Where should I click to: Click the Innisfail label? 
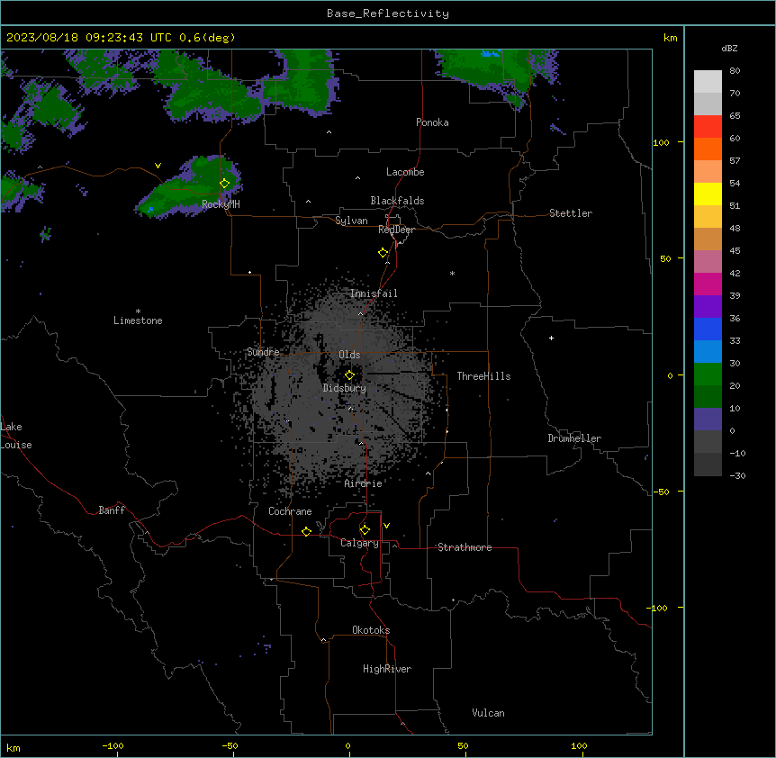click(374, 293)
